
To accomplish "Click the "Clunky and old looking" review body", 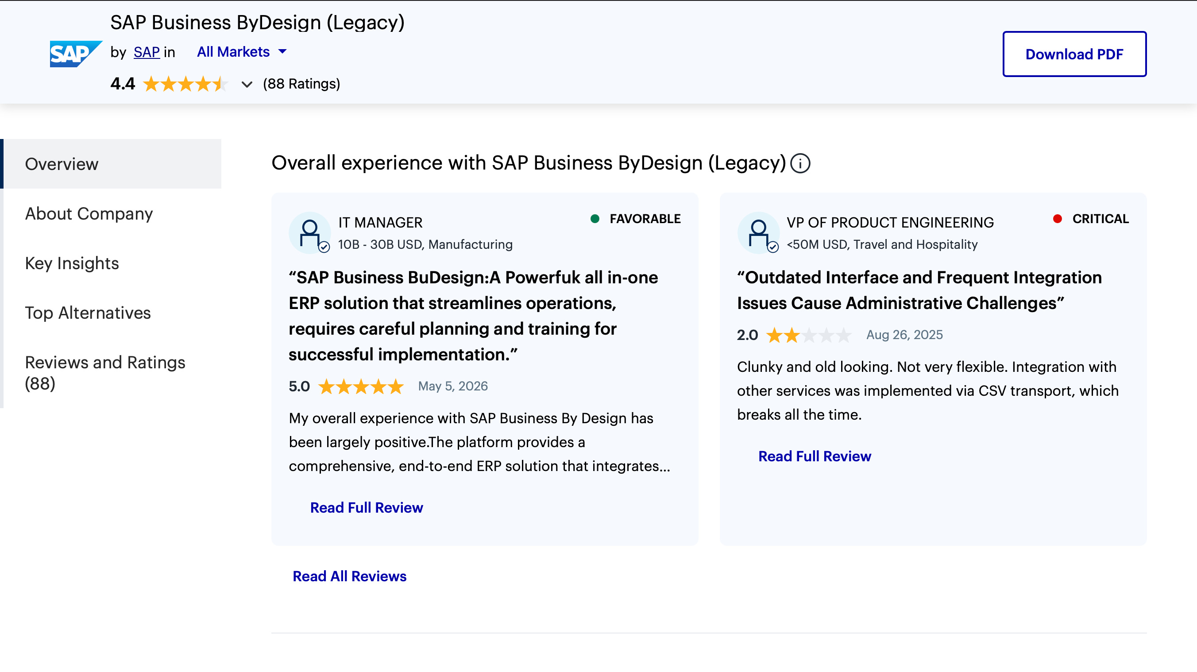I will (927, 391).
